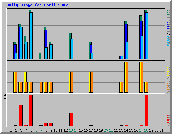
Task: Select green day 27 on the date axis
Action: click(141, 130)
